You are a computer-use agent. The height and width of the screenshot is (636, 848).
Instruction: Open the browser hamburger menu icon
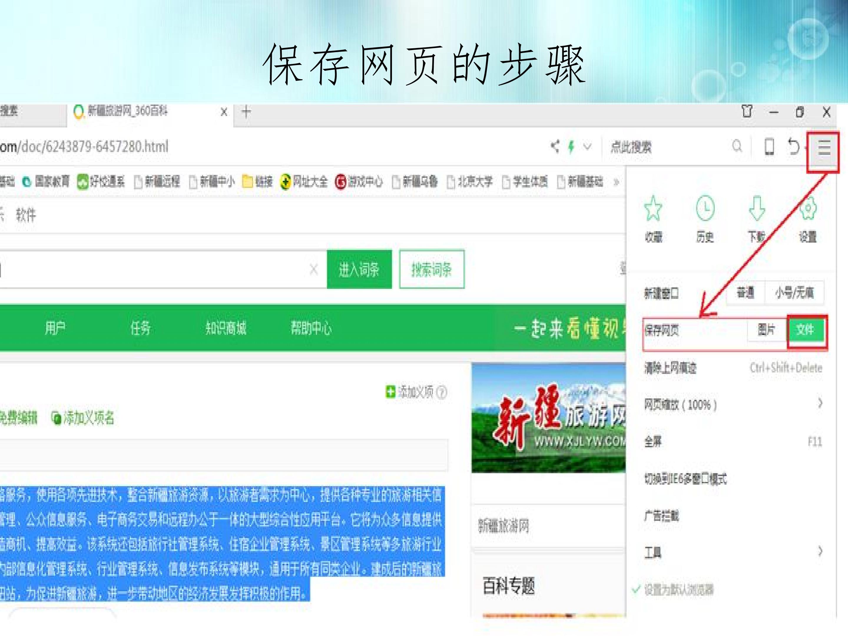pyautogui.click(x=824, y=148)
